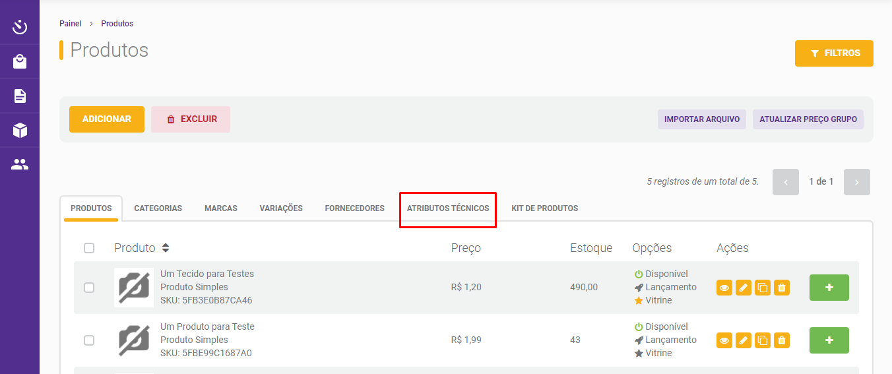Delete Um Produto para Teste trash icon
Viewport: 892px width, 374px height.
tap(782, 340)
